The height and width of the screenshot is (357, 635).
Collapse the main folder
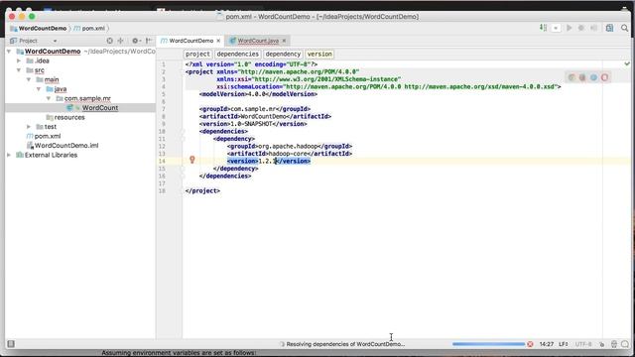click(x=29, y=79)
